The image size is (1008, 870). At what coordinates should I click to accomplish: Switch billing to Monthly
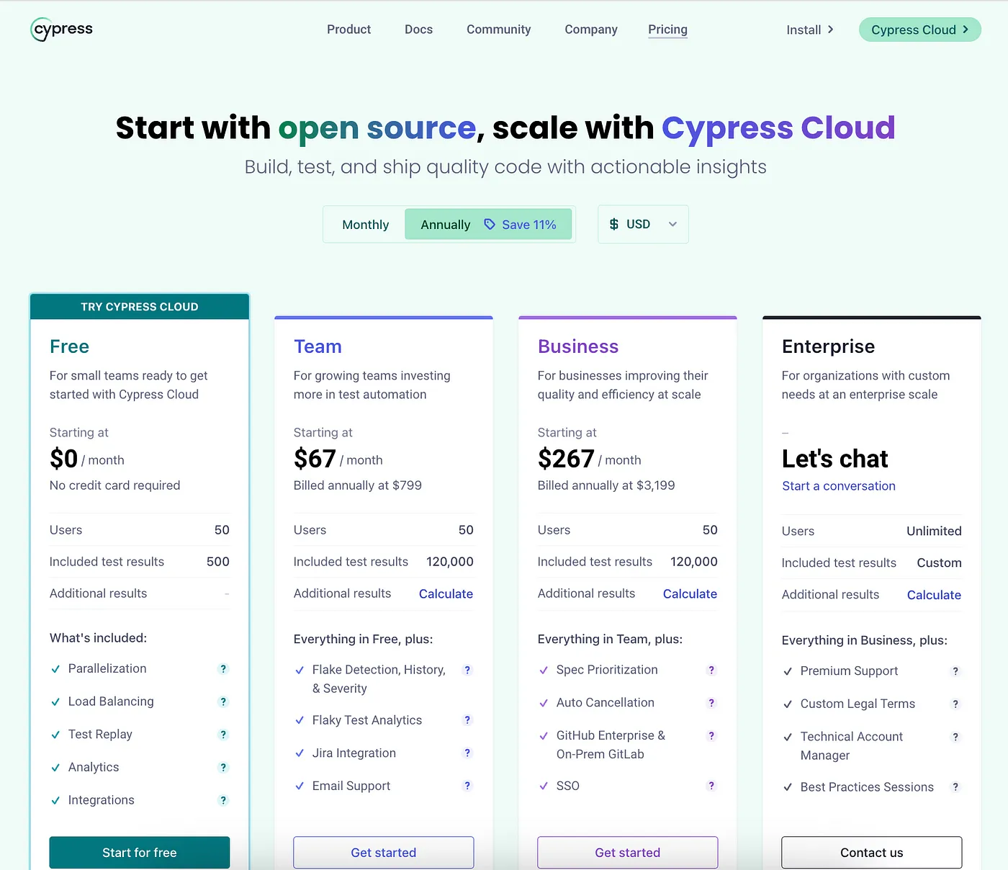[x=365, y=225]
